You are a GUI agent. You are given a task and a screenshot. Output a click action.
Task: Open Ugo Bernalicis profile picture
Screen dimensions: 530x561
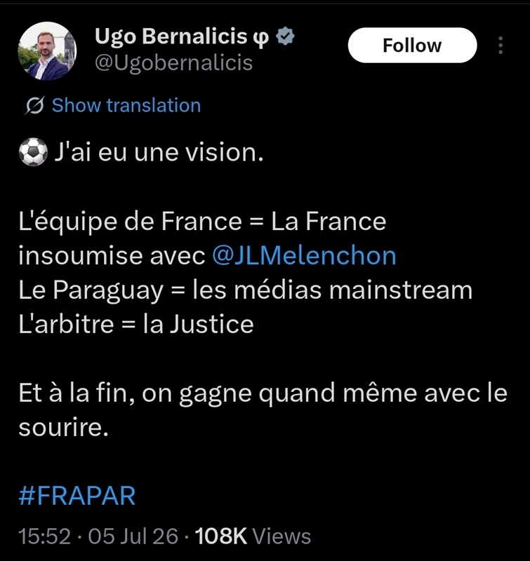(x=47, y=51)
